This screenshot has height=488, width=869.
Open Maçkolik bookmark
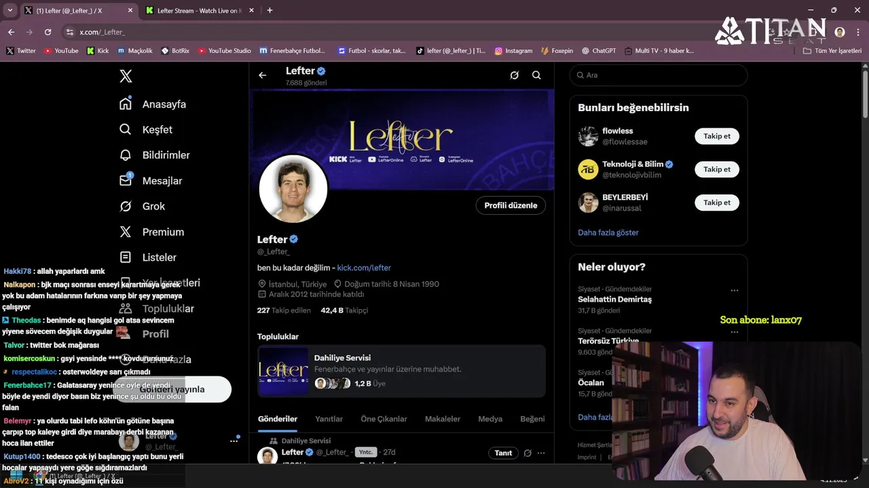click(135, 51)
